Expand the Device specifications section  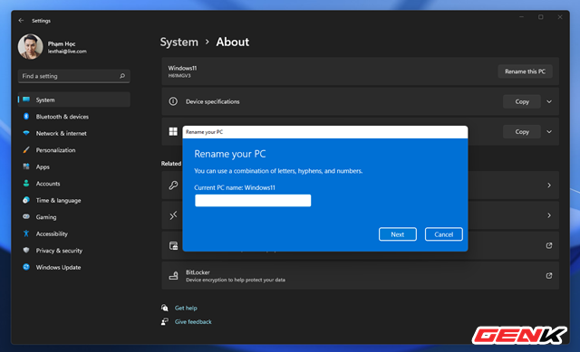pos(549,101)
